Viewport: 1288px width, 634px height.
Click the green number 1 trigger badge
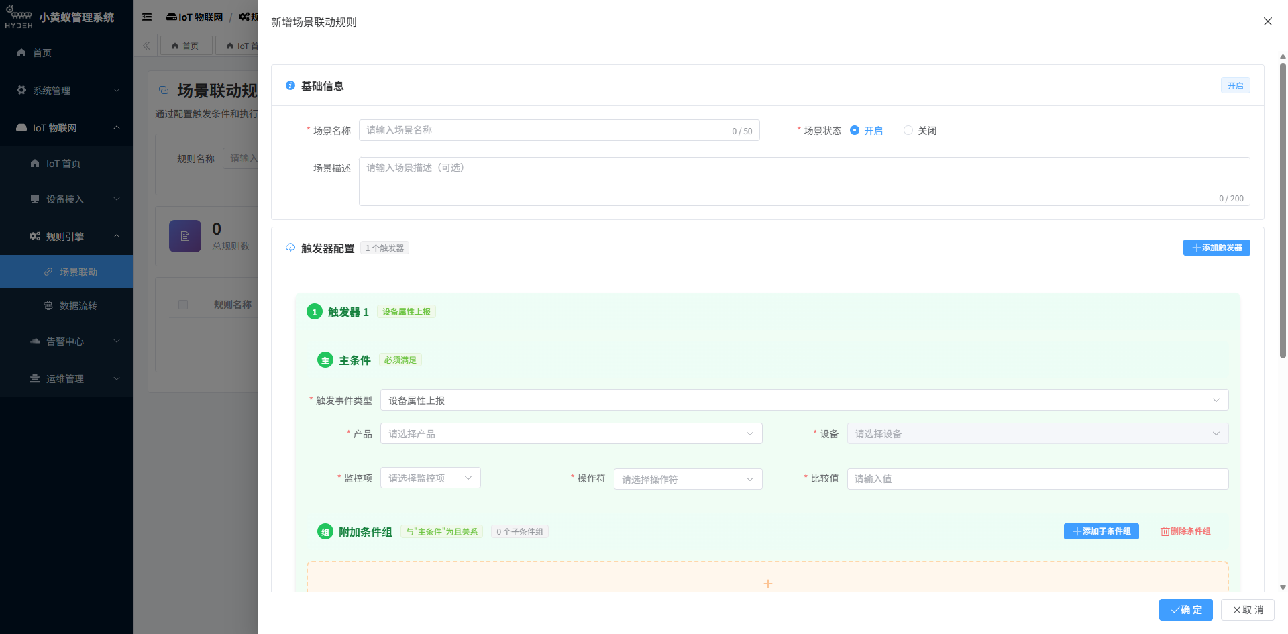(x=315, y=312)
